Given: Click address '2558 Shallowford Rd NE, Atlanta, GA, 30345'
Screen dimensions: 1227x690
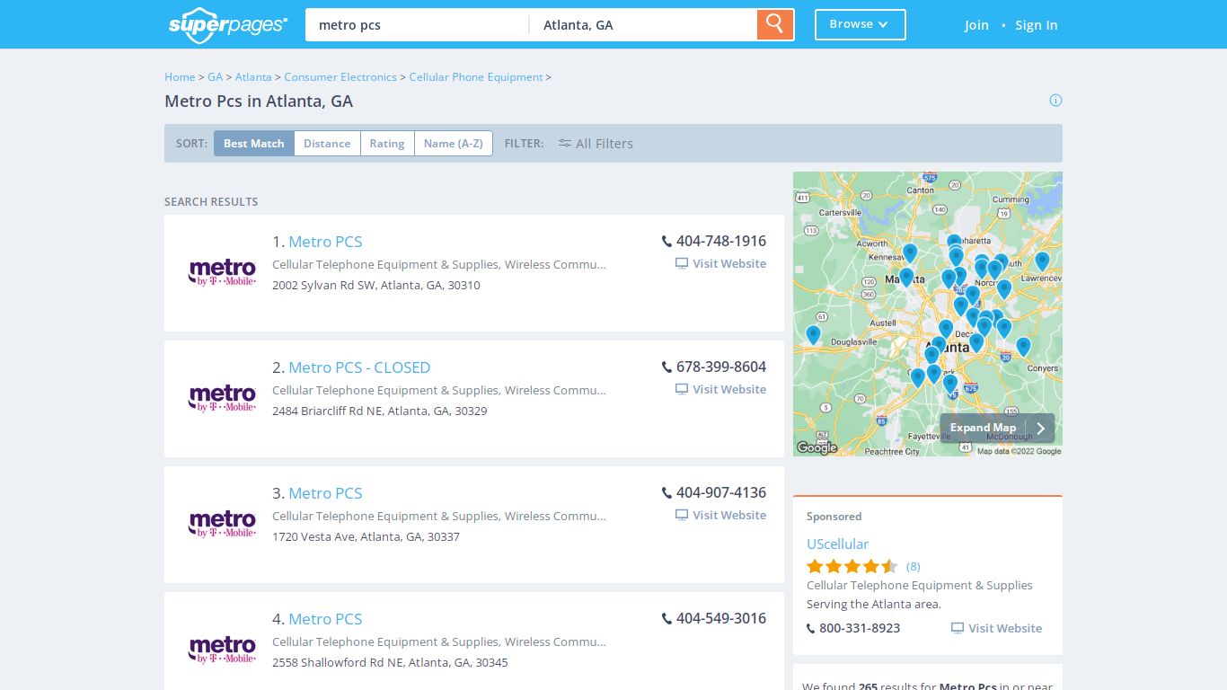Looking at the screenshot, I should (390, 663).
